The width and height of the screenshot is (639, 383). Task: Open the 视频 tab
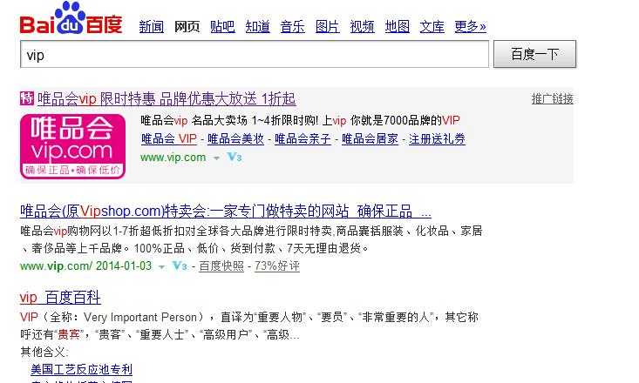pyautogui.click(x=363, y=26)
